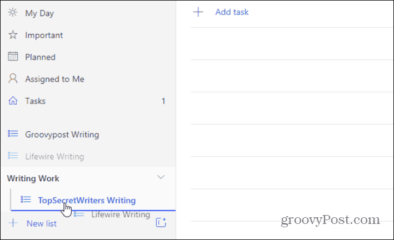Click the Planned calendar icon
This screenshot has height=240, width=394.
[13, 57]
